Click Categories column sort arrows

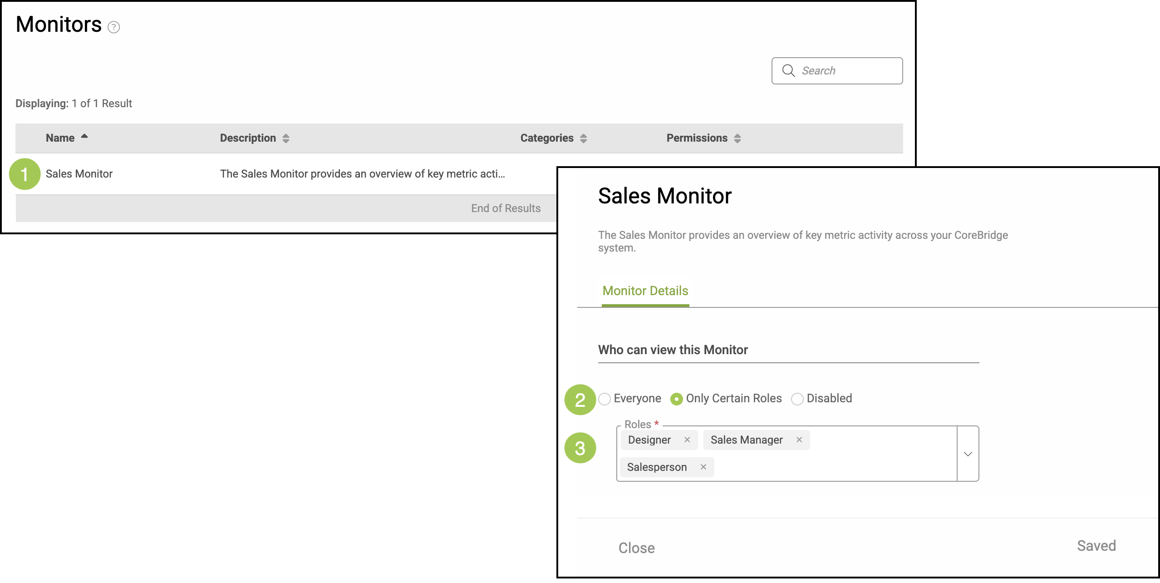tap(584, 138)
